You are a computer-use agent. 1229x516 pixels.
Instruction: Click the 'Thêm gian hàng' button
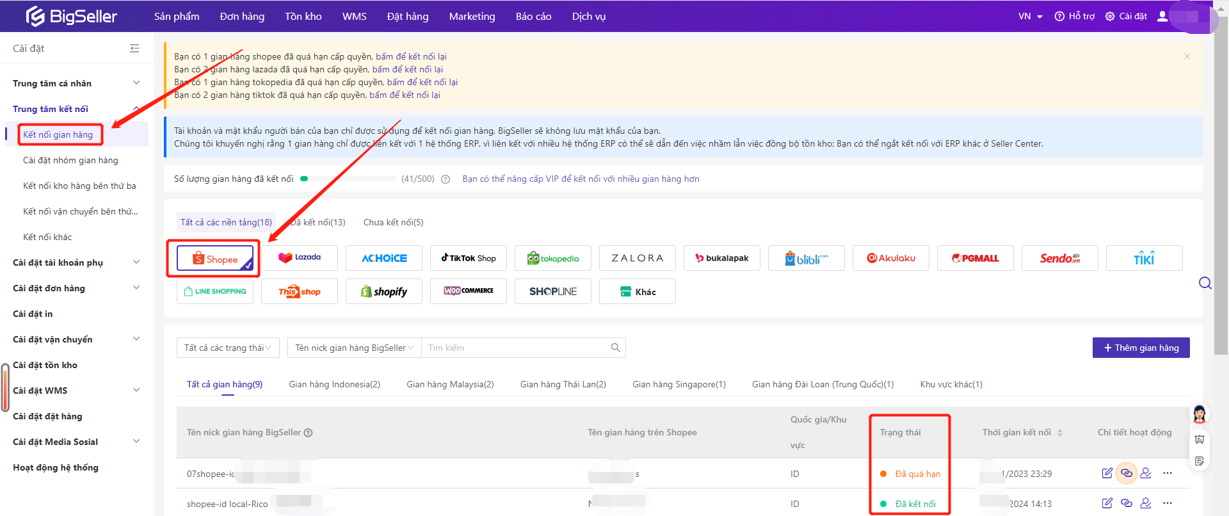click(x=1141, y=348)
